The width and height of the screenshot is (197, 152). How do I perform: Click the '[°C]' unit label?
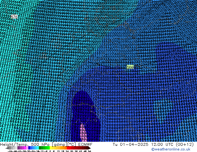[x=71, y=144]
